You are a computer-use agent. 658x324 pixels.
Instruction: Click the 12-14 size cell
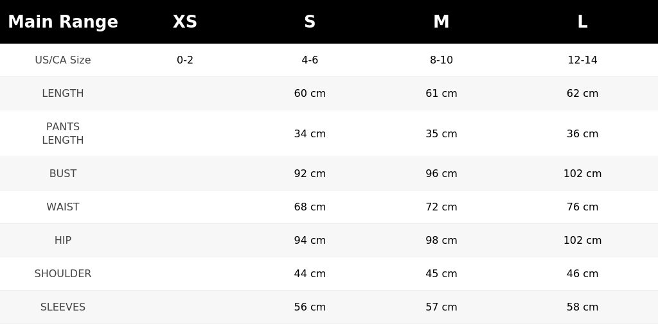pyautogui.click(x=582, y=60)
